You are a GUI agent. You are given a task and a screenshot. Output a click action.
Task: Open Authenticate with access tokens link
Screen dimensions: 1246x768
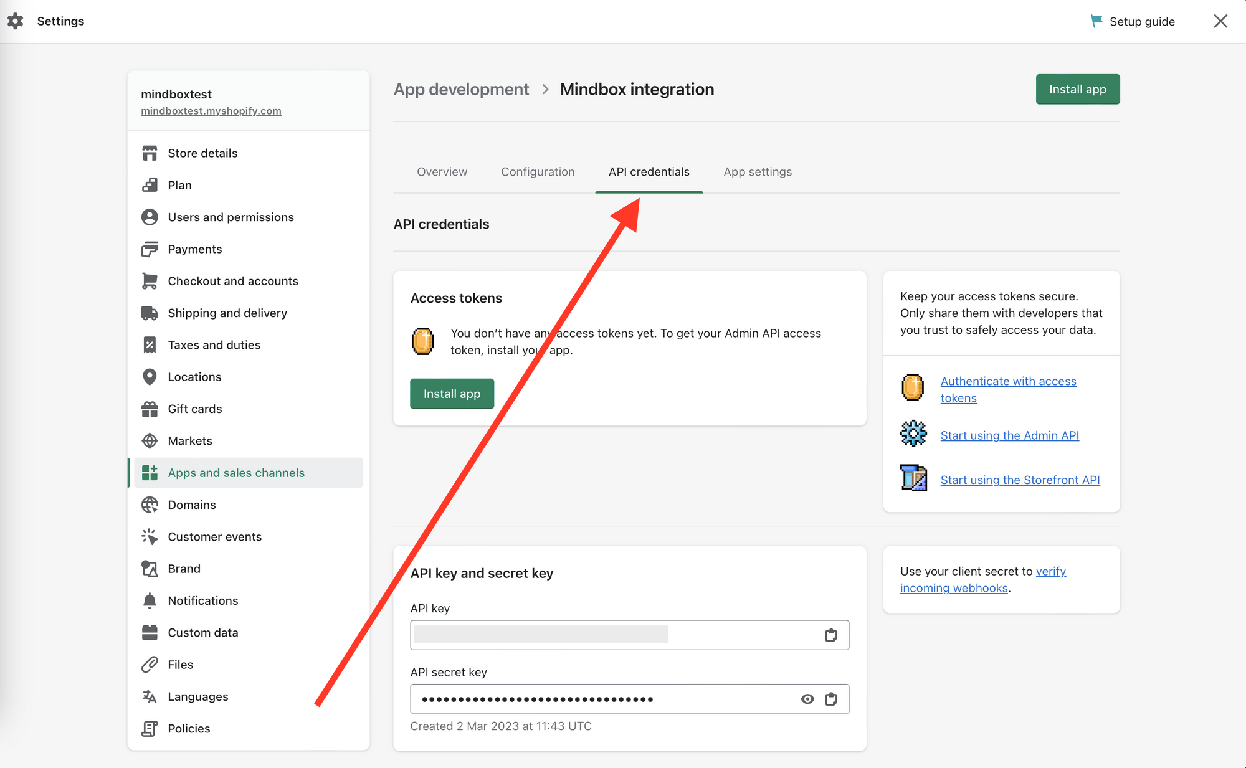tap(1008, 389)
